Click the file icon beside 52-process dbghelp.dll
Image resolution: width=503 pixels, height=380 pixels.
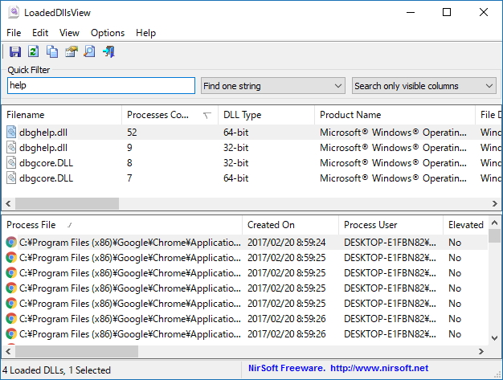click(11, 132)
